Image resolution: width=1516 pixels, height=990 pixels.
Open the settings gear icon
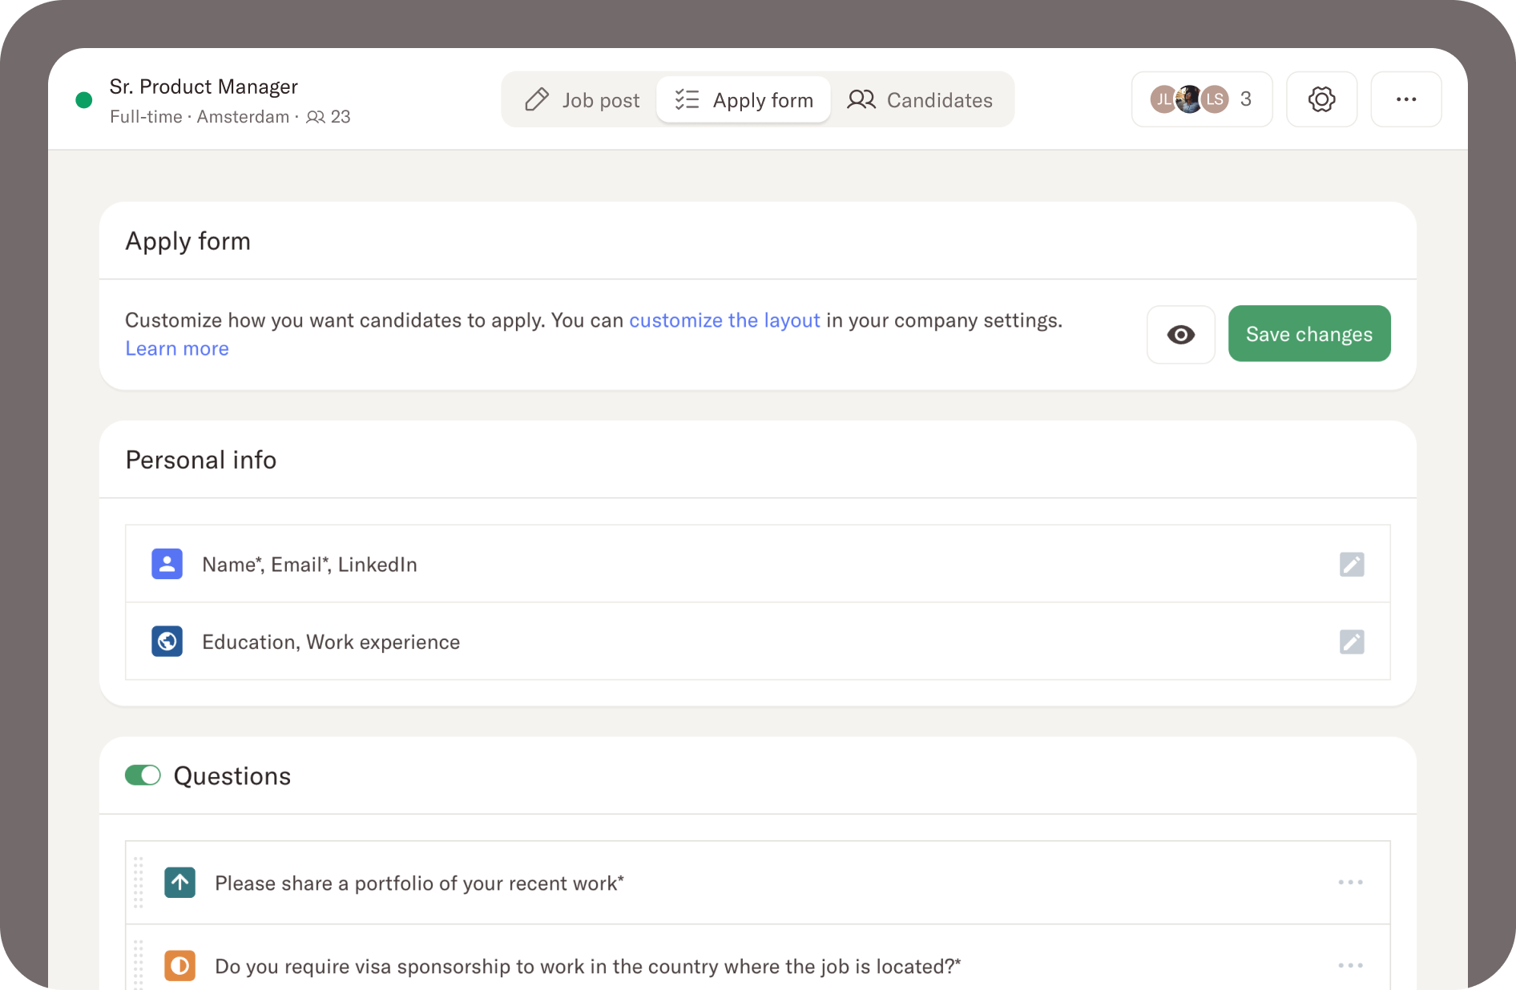(x=1321, y=99)
